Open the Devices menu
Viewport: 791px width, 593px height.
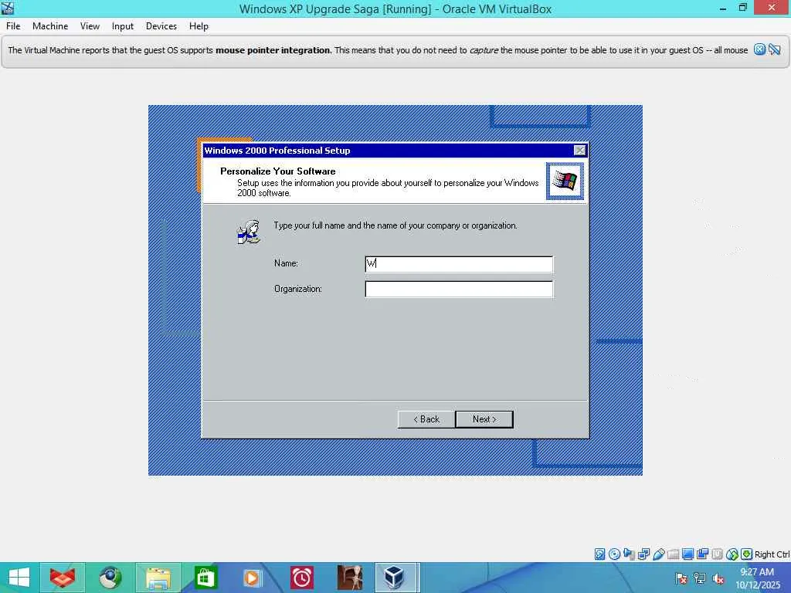click(161, 26)
